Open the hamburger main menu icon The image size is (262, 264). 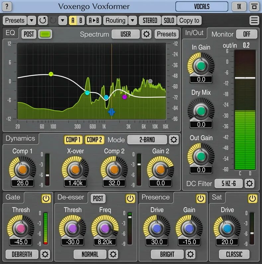[x=254, y=20]
